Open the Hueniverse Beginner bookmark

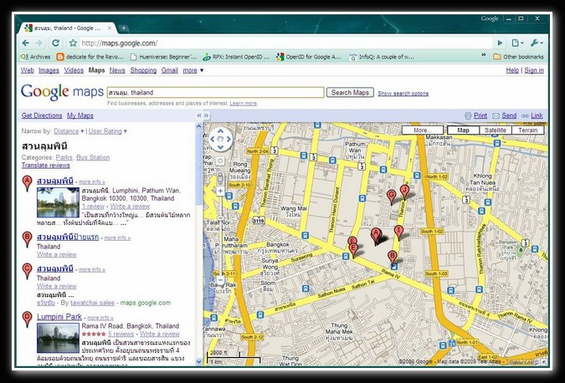(163, 57)
